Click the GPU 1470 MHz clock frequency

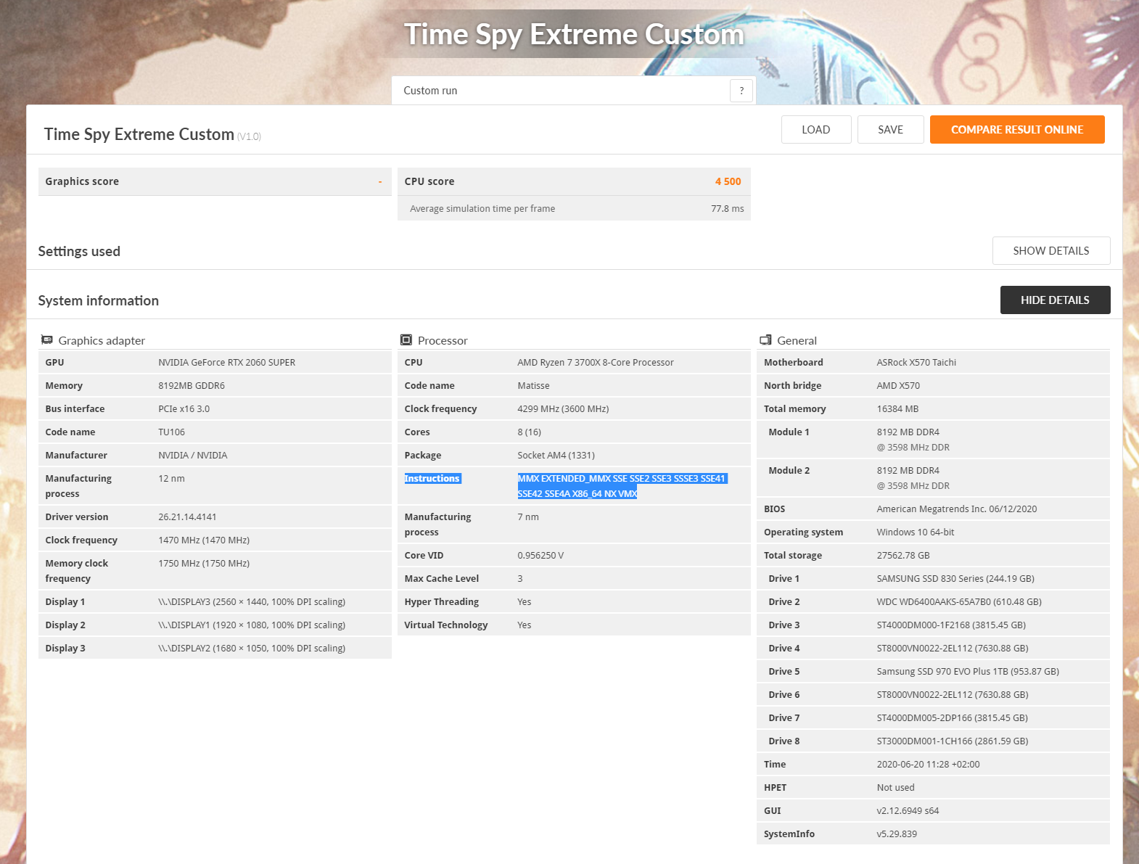coord(204,540)
